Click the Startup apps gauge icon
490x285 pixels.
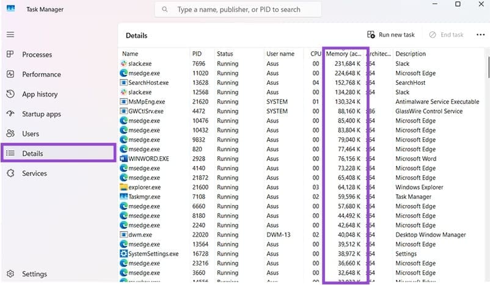(10, 114)
